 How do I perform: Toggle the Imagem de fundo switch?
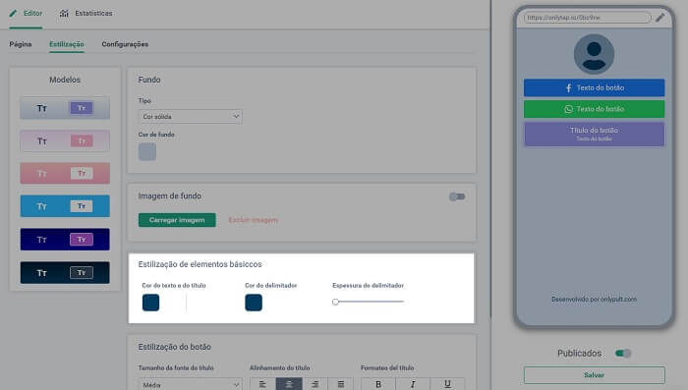tap(457, 196)
